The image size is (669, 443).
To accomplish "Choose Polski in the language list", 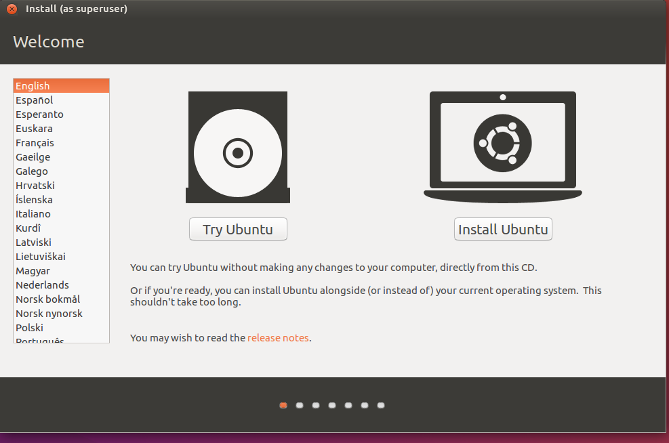I will tap(62, 327).
